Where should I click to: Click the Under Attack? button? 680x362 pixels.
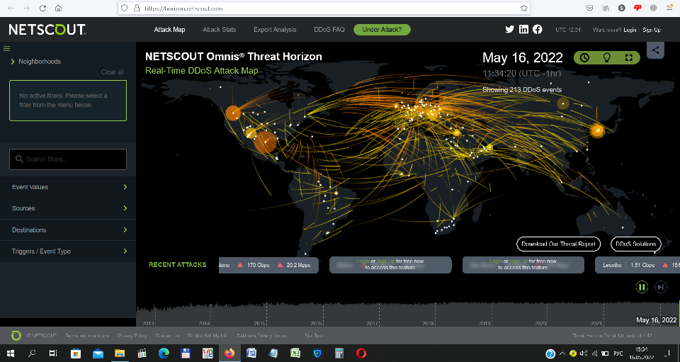pyautogui.click(x=382, y=30)
